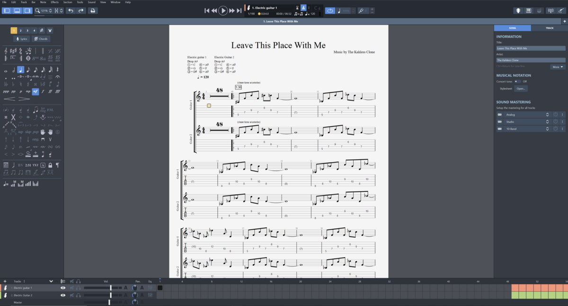Open the keyboard view icon
The width and height of the screenshot is (568, 306).
click(x=529, y=10)
